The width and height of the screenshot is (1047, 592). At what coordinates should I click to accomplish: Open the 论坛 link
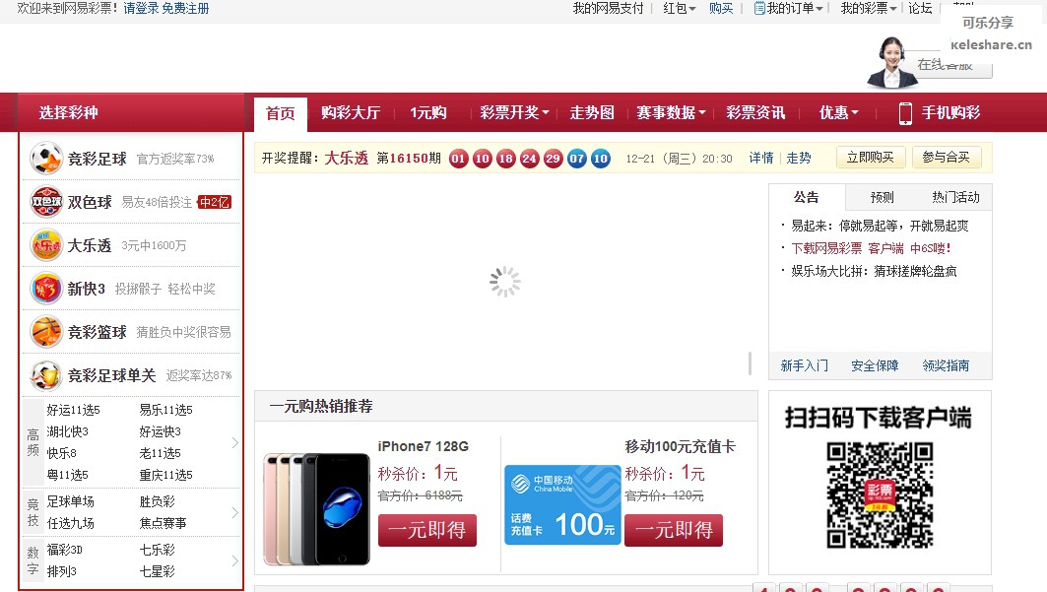tap(920, 8)
